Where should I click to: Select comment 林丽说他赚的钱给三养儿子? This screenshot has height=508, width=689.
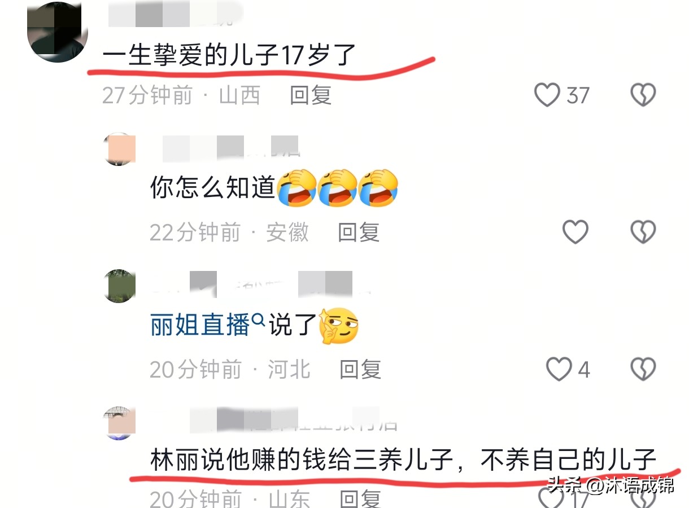[403, 461]
